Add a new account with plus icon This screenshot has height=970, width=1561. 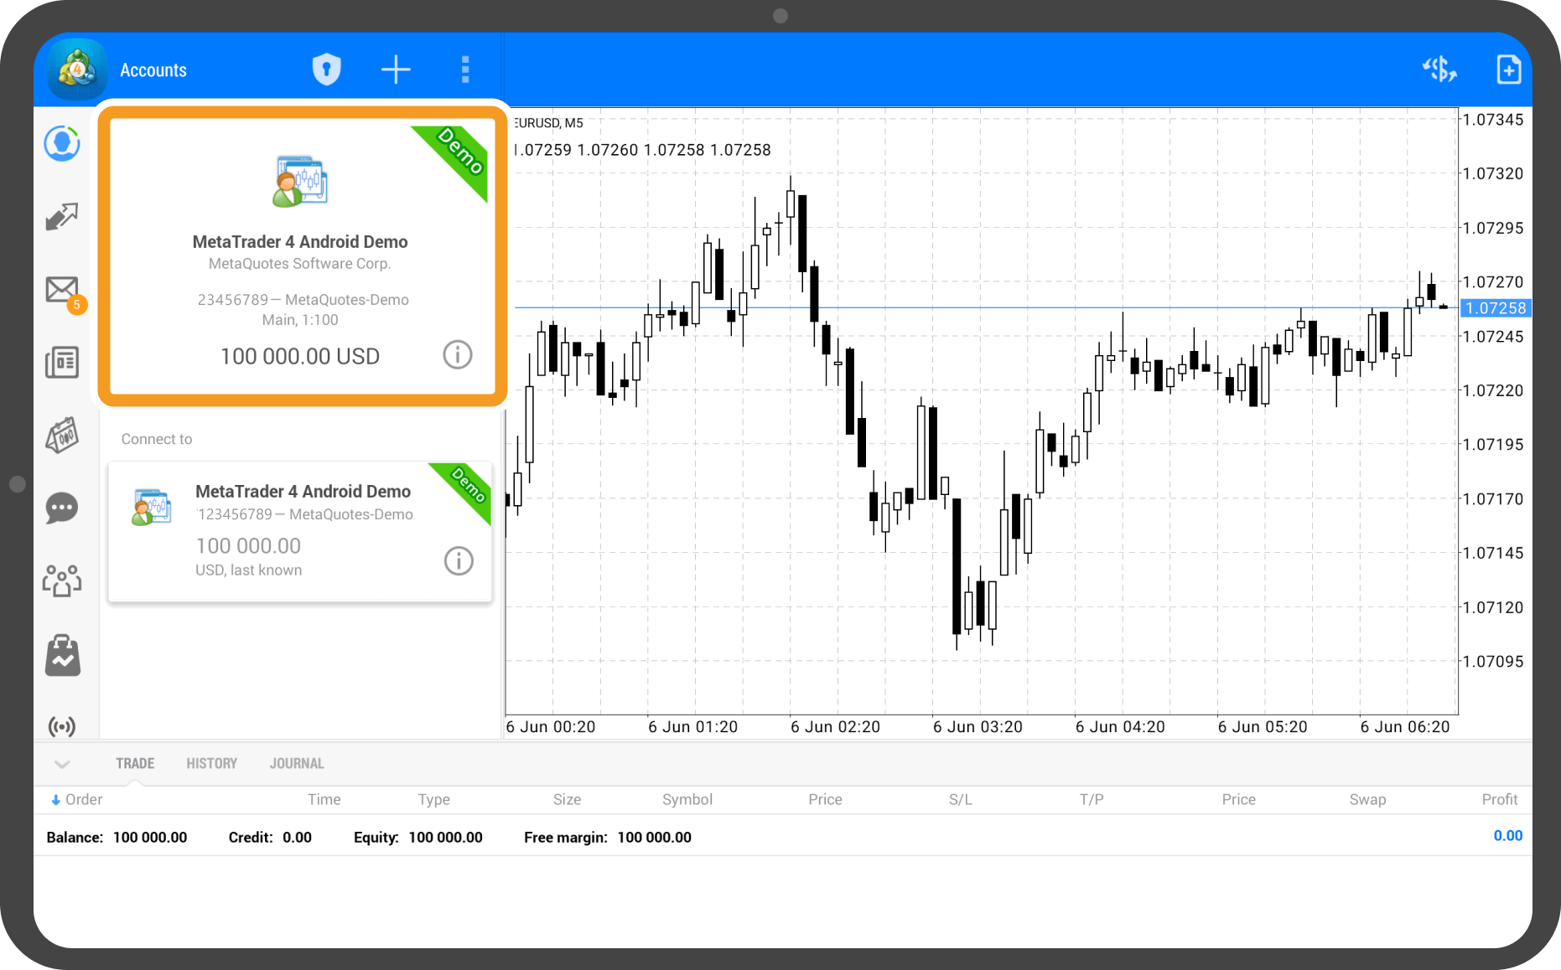396,70
